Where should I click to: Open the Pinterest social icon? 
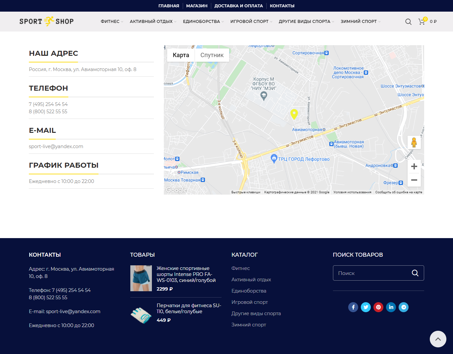tap(378, 307)
